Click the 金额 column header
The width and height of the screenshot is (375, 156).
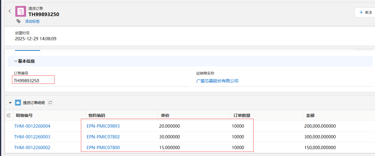(310, 115)
